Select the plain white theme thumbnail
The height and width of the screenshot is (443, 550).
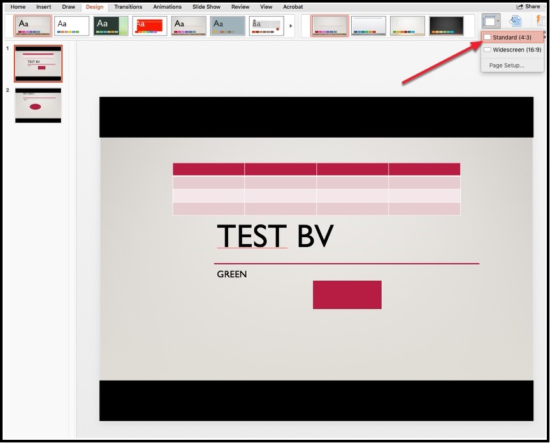pyautogui.click(x=71, y=25)
